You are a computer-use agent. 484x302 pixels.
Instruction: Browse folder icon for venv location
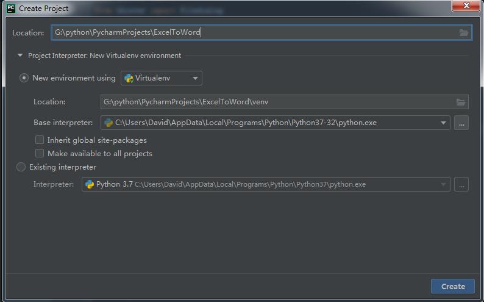tap(461, 102)
